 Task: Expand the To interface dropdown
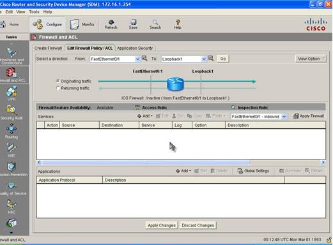point(204,59)
